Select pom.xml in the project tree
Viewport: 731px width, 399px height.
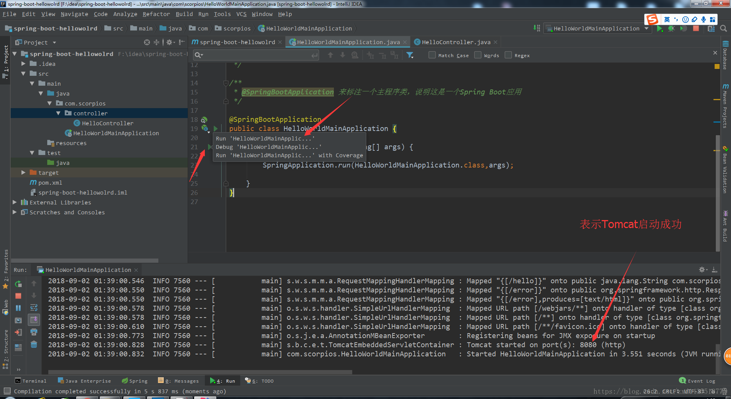(50, 183)
